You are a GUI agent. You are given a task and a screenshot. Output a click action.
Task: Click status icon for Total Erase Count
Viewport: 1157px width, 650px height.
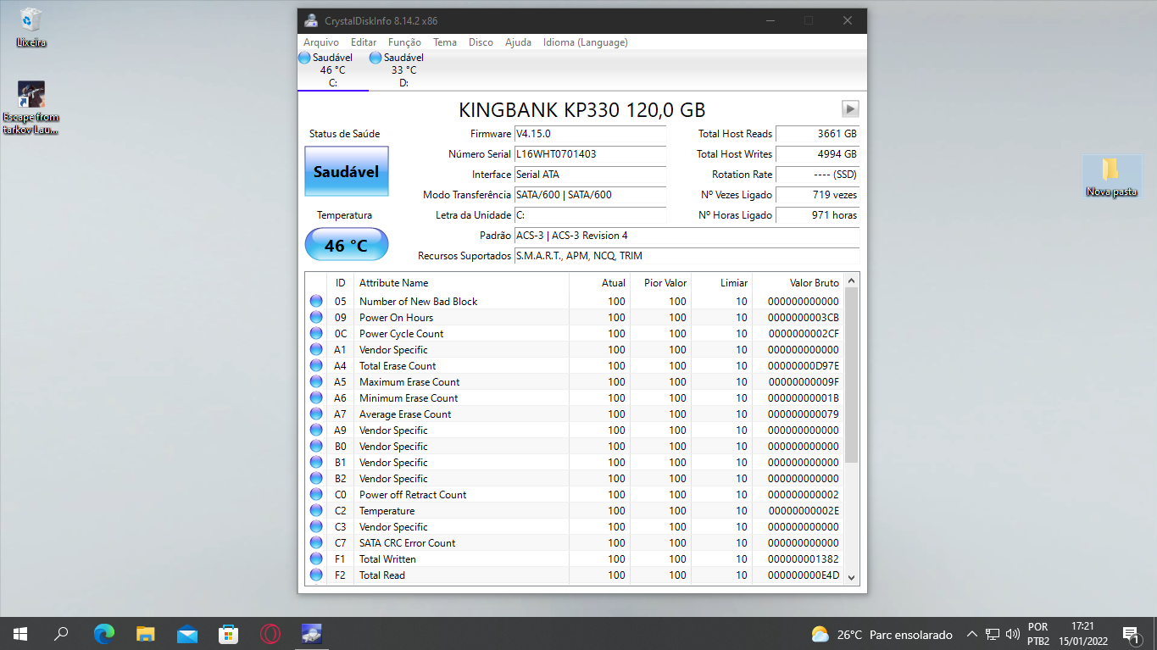(316, 365)
